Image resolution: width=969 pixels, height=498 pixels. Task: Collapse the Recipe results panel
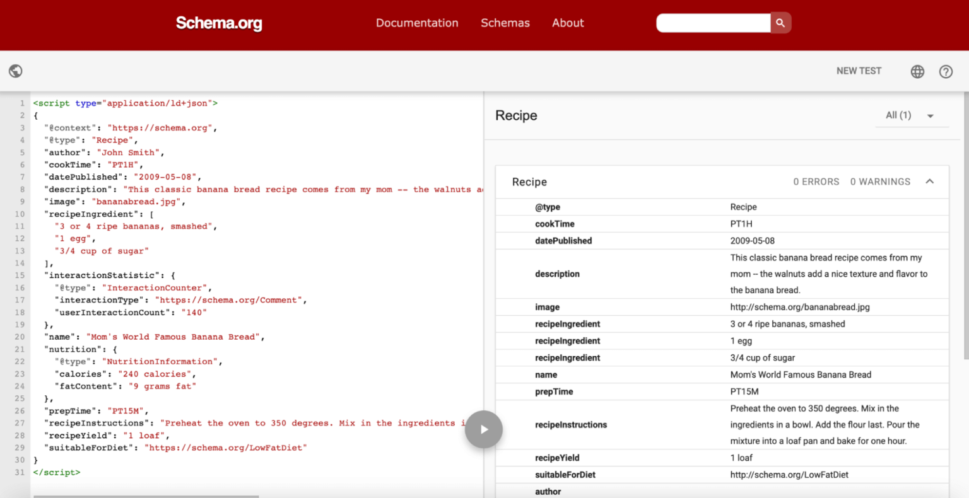coord(930,182)
